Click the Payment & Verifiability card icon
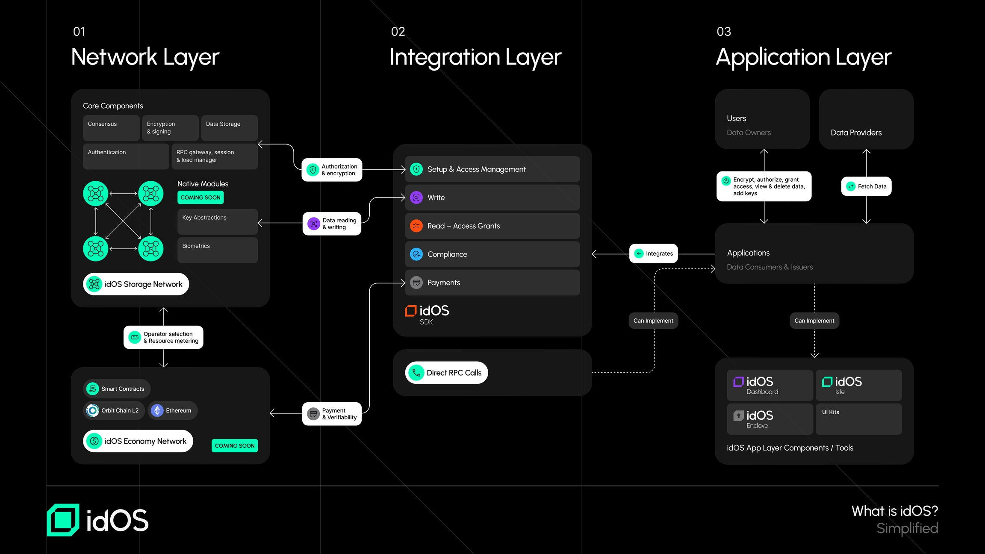985x554 pixels. click(x=314, y=413)
